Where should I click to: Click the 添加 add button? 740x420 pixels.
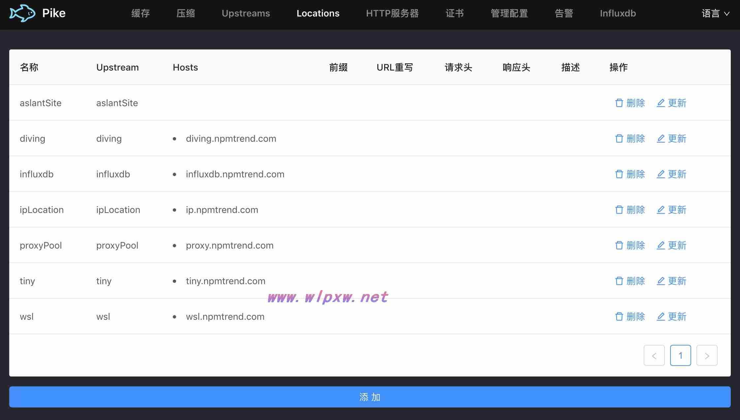(x=370, y=397)
